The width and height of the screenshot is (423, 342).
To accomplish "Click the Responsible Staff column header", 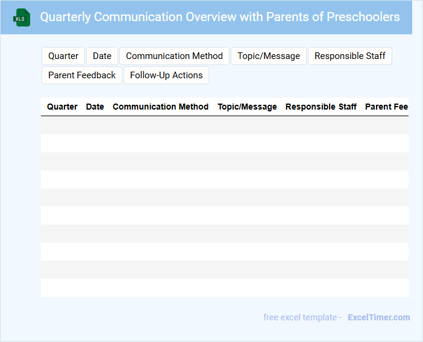I will point(321,107).
